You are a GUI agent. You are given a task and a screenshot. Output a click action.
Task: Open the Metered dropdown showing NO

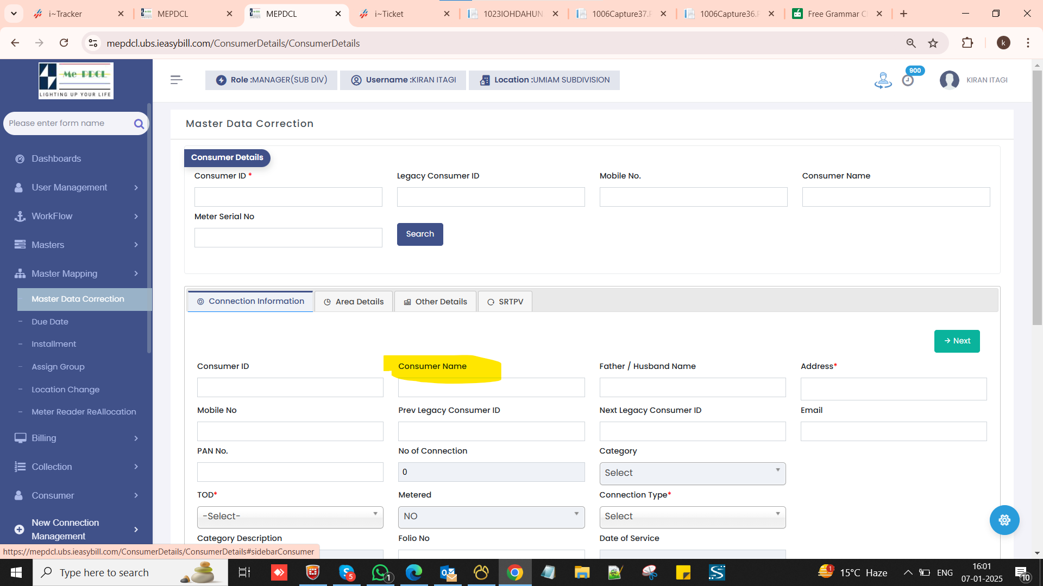(491, 517)
